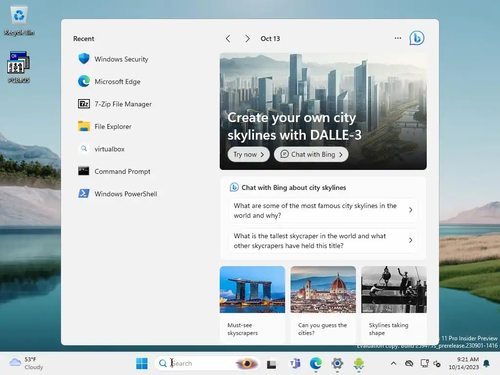
Task: Select the PCBaOS desktop icon
Action: [19, 67]
